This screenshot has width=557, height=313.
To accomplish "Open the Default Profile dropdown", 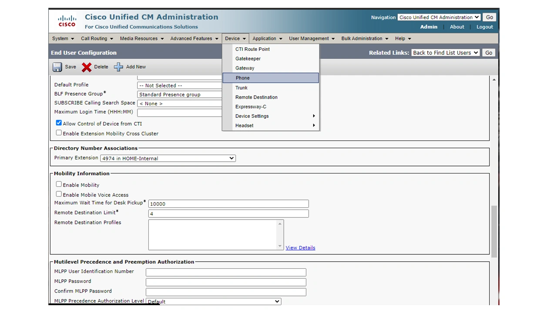I will click(x=180, y=86).
